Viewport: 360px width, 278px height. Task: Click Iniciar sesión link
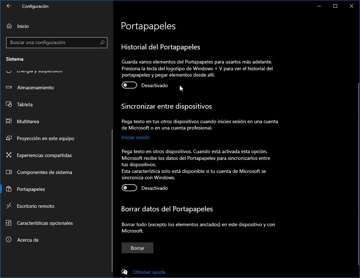point(135,137)
